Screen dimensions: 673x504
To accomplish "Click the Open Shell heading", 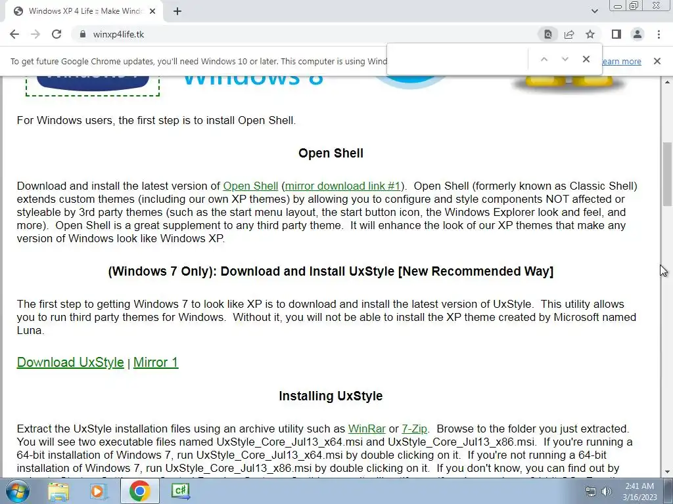I will [331, 154].
